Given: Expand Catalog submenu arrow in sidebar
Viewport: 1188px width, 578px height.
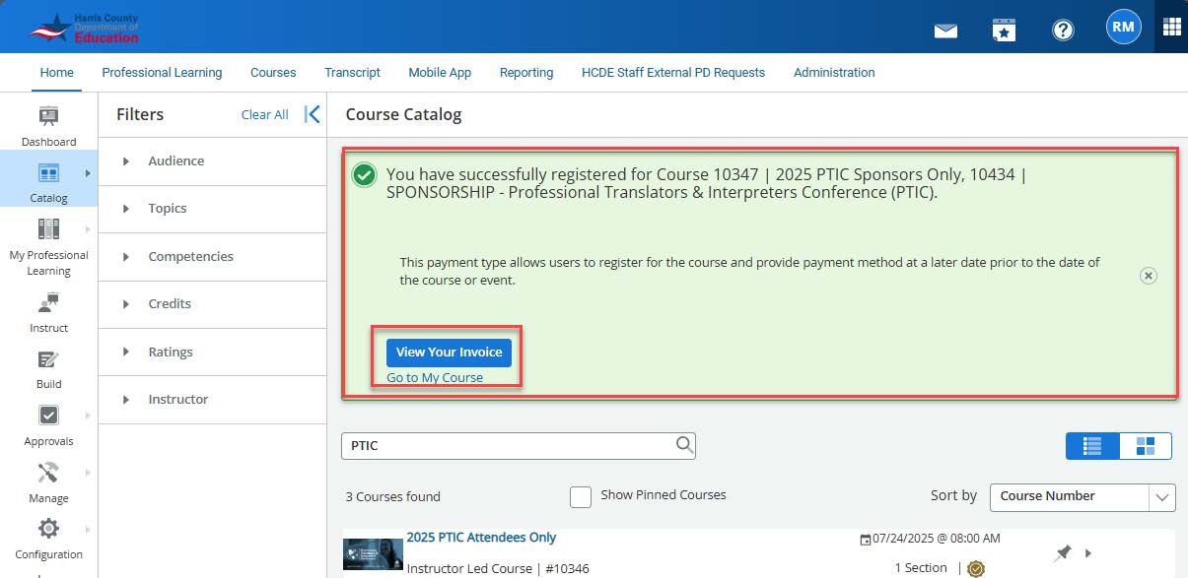Looking at the screenshot, I should point(88,173).
